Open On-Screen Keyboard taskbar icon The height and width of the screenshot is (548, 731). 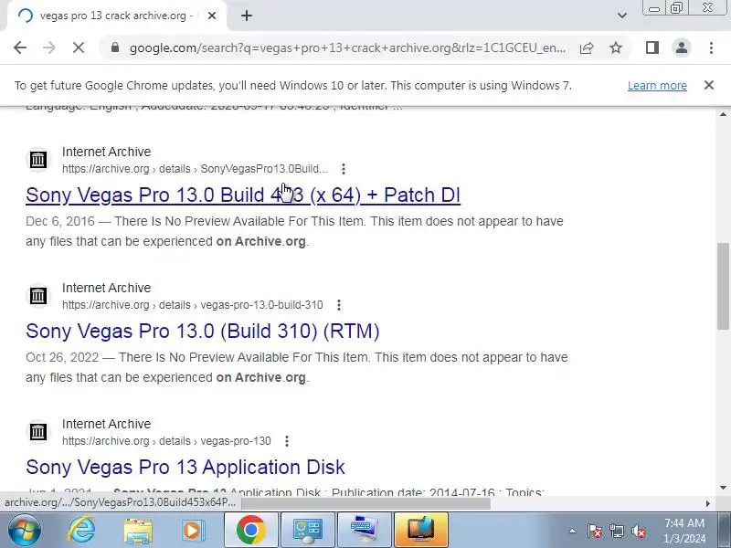[x=364, y=531]
